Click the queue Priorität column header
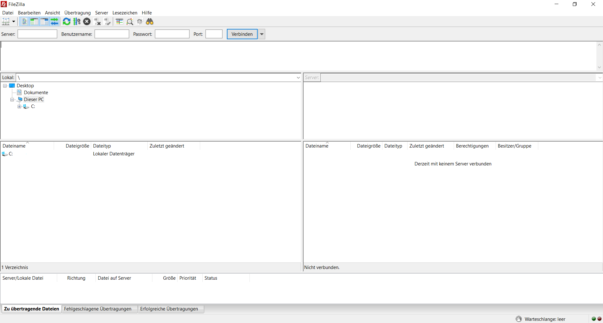 [190, 278]
